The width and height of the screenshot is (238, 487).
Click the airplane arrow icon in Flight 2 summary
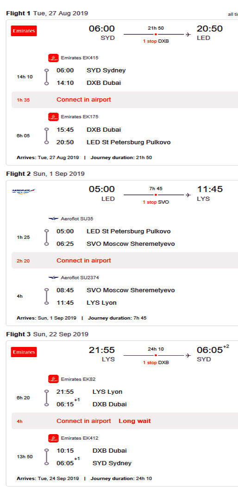coord(188,195)
